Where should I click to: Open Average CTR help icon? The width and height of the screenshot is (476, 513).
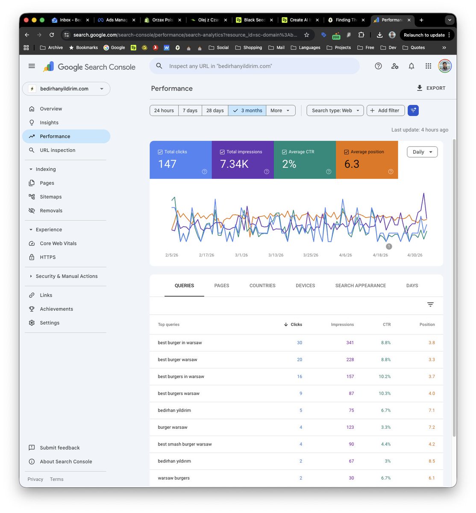tap(329, 171)
